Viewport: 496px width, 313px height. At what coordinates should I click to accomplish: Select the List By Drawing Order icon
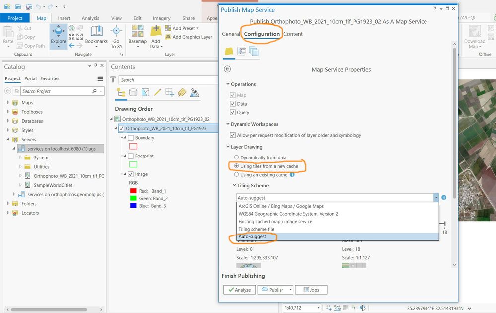(121, 92)
